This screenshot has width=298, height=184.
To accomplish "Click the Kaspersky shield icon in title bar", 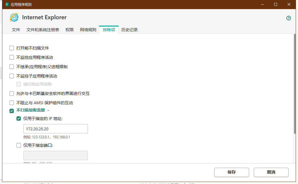I will [x=7, y=4].
